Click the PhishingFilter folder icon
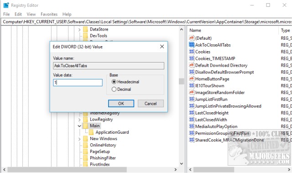 pyautogui.click(x=85, y=158)
